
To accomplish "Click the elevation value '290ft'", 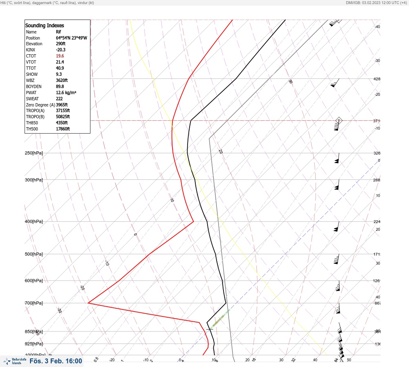I will point(61,44).
